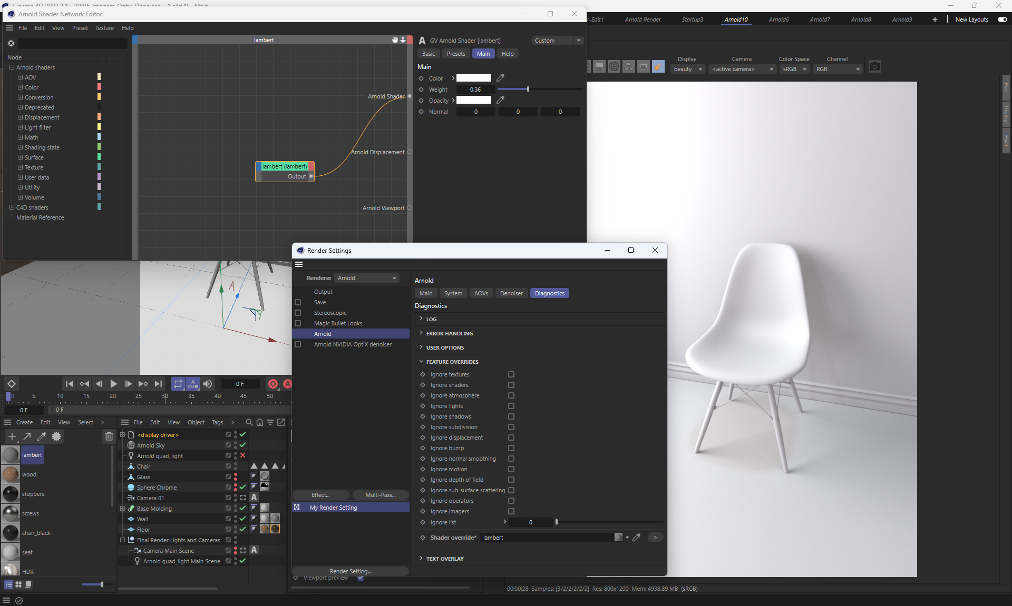The image size is (1012, 606).
Task: Toggle the timeline sound speaker icon
Action: pyautogui.click(x=208, y=384)
